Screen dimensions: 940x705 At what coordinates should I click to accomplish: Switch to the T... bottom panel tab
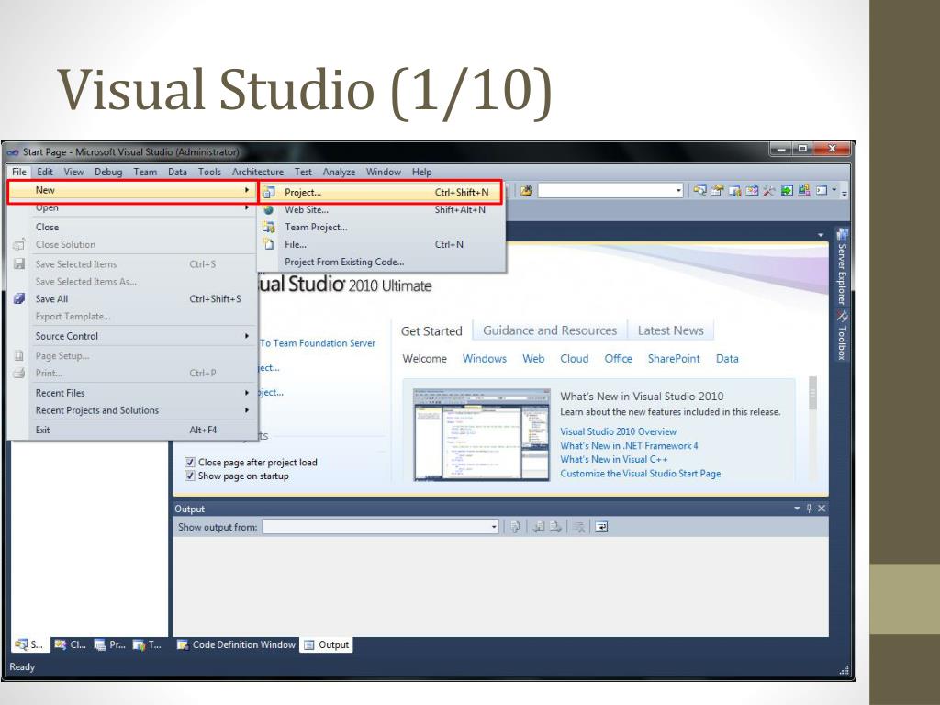[x=148, y=645]
